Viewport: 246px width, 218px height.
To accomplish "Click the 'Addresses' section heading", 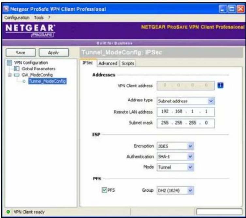I will [104, 75].
